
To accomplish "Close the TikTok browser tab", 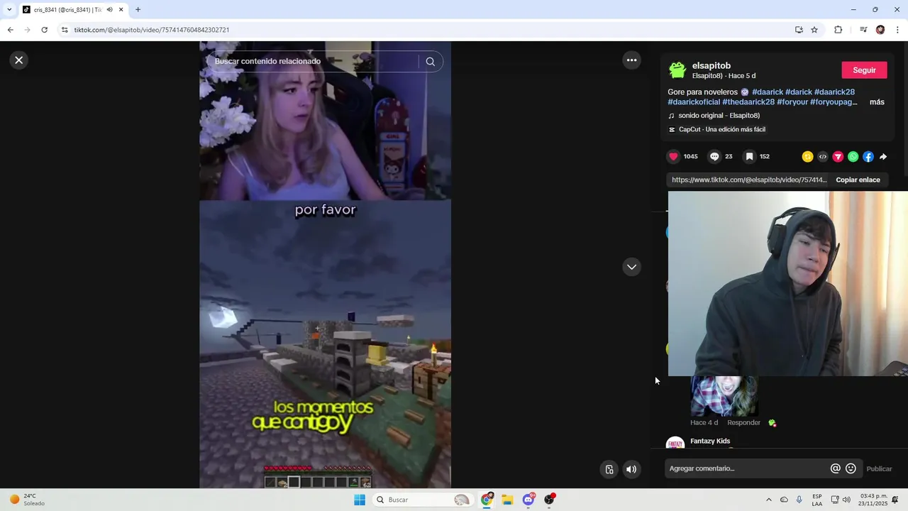I will (121, 10).
